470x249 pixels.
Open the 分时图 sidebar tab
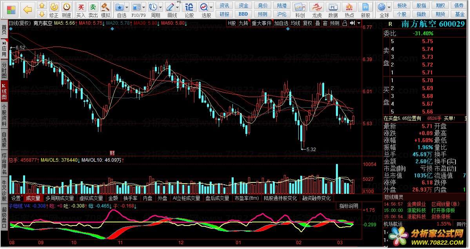point(4,70)
